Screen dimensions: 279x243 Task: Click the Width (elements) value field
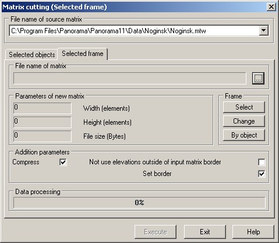tap(43, 108)
